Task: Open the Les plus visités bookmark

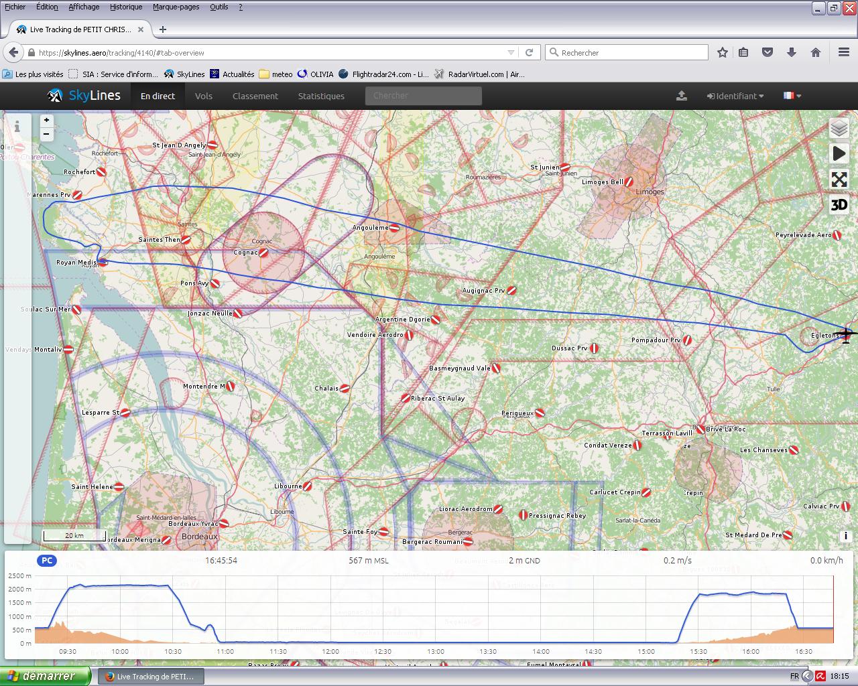Action: click(34, 74)
